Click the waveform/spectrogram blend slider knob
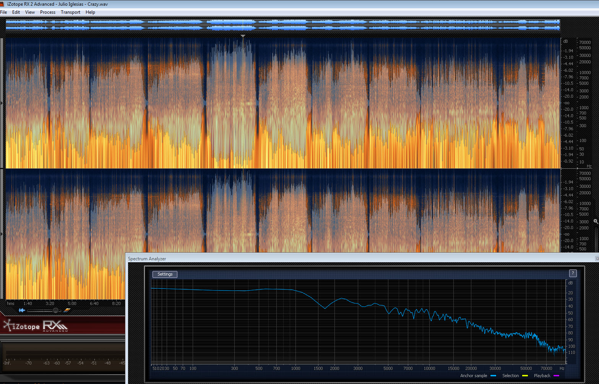The width and height of the screenshot is (599, 384). coord(55,310)
